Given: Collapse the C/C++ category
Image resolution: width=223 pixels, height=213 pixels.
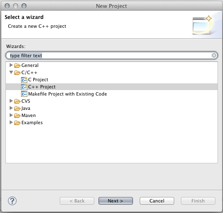Looking at the screenshot, I should click(x=11, y=72).
